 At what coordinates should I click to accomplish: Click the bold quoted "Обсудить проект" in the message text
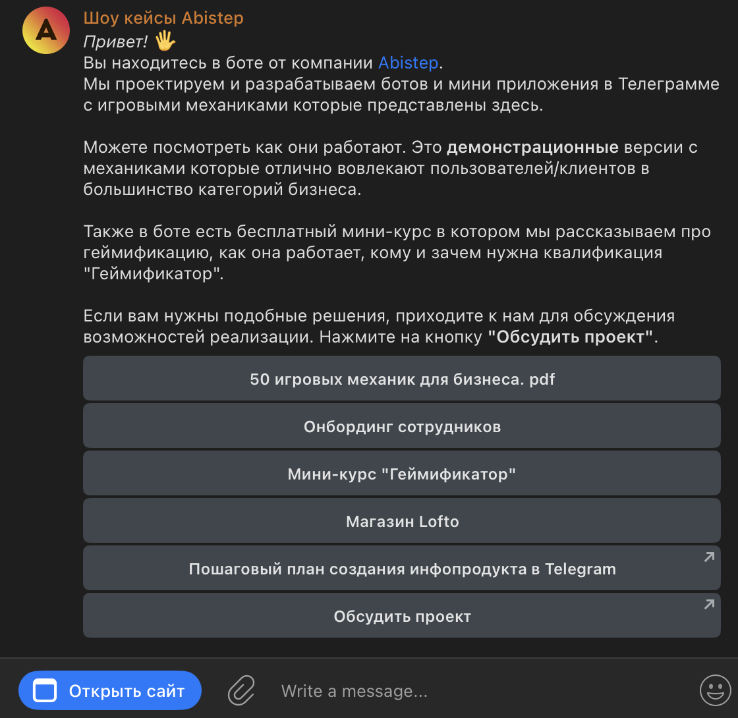571,337
